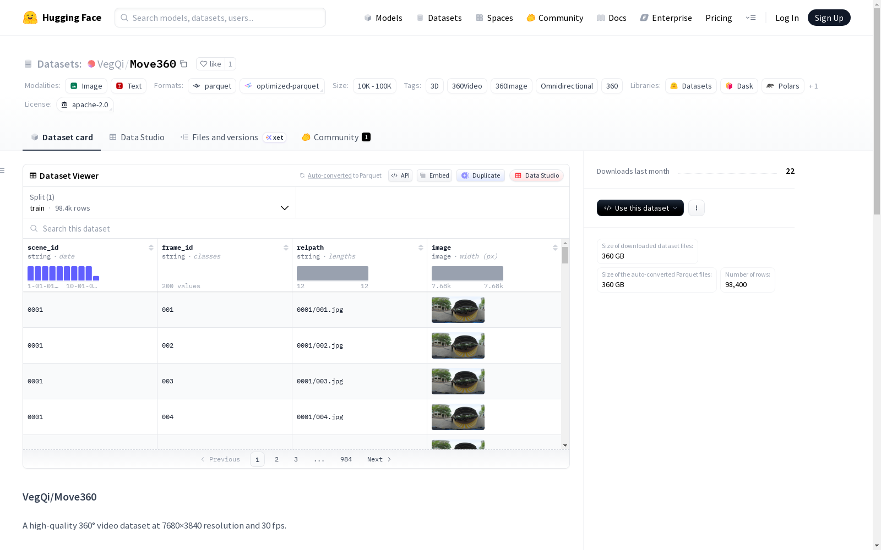Viewport: 881px width, 550px height.
Task: Open the more options kebab menu
Action: click(697, 208)
